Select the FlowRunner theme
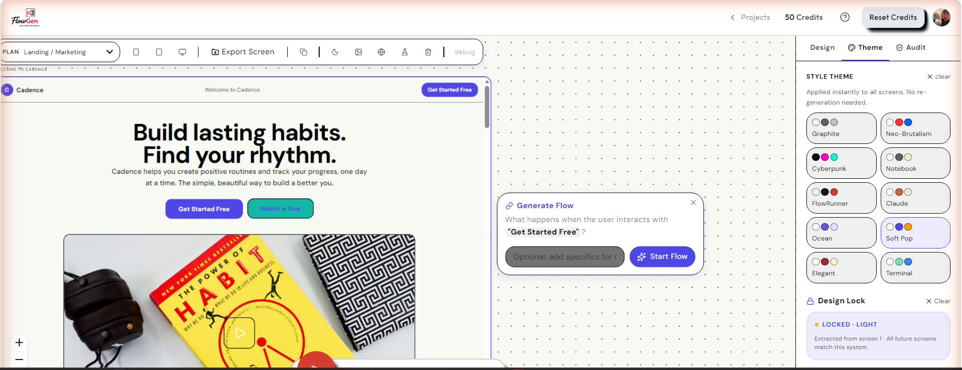The height and width of the screenshot is (370, 962). pyautogui.click(x=841, y=198)
